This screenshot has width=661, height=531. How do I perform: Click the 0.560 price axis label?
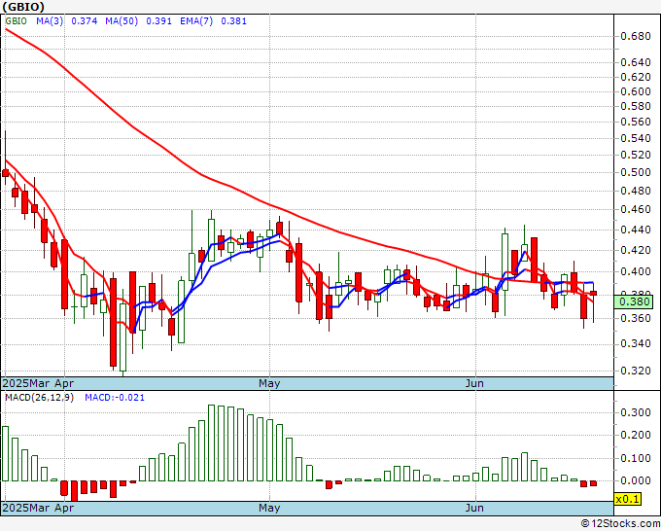point(636,122)
